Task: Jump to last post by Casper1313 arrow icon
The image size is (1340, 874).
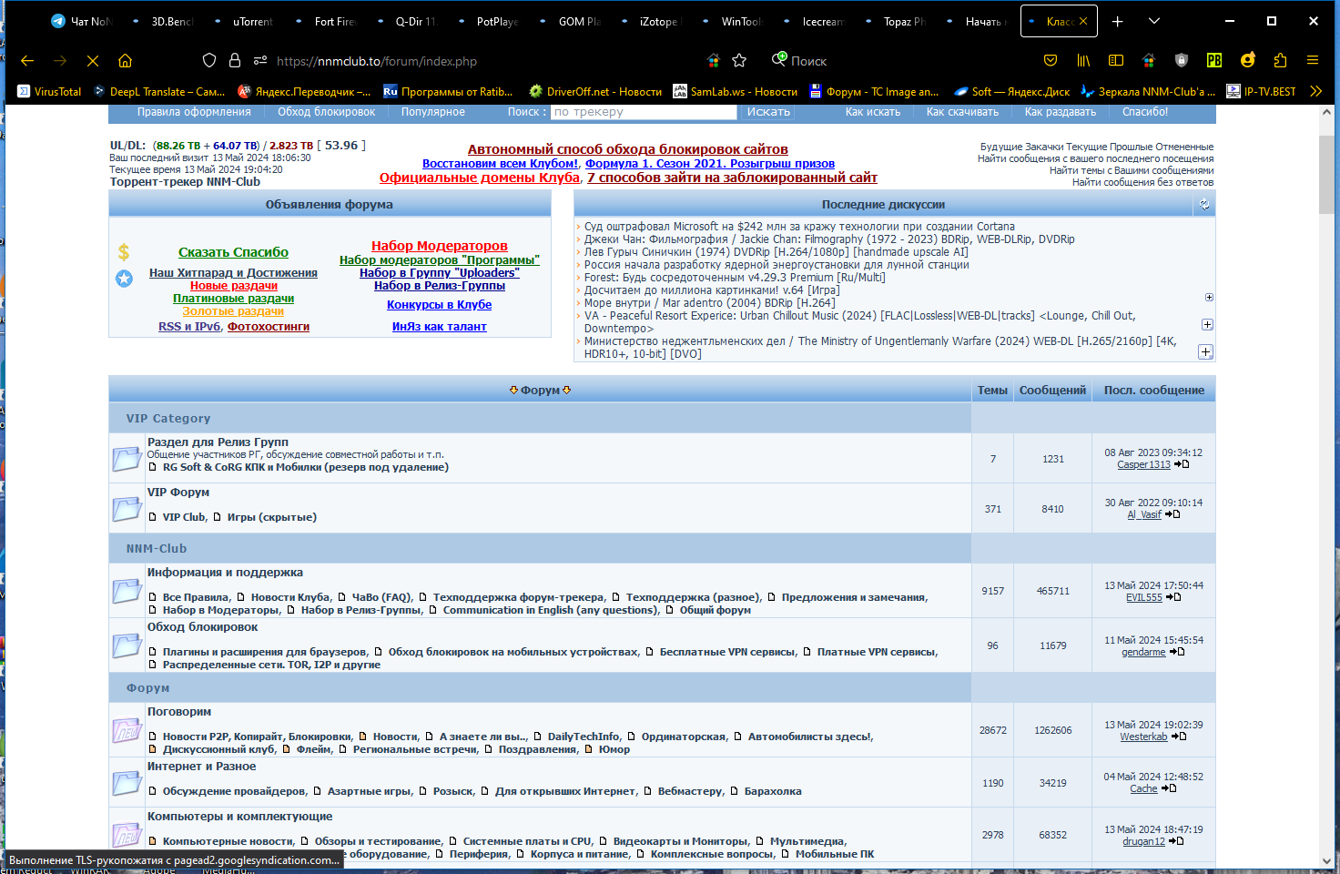Action: pos(1182,464)
